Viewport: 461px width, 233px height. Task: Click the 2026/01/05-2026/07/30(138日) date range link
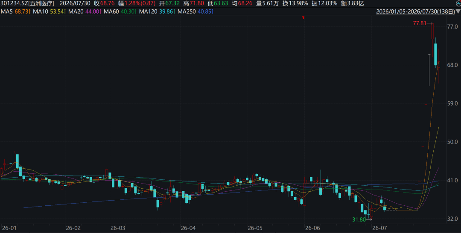click(416, 12)
